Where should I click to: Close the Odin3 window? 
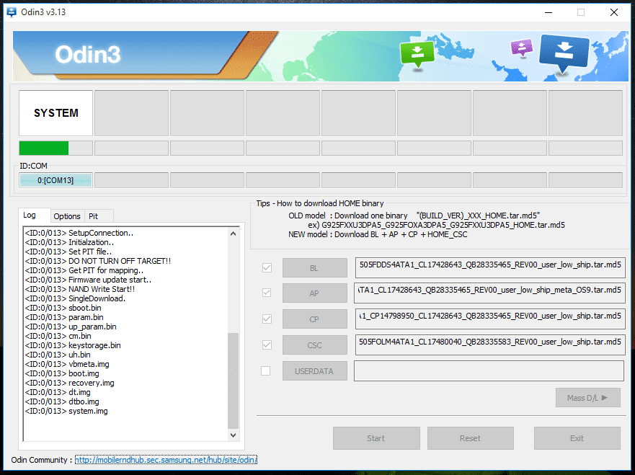(x=614, y=12)
